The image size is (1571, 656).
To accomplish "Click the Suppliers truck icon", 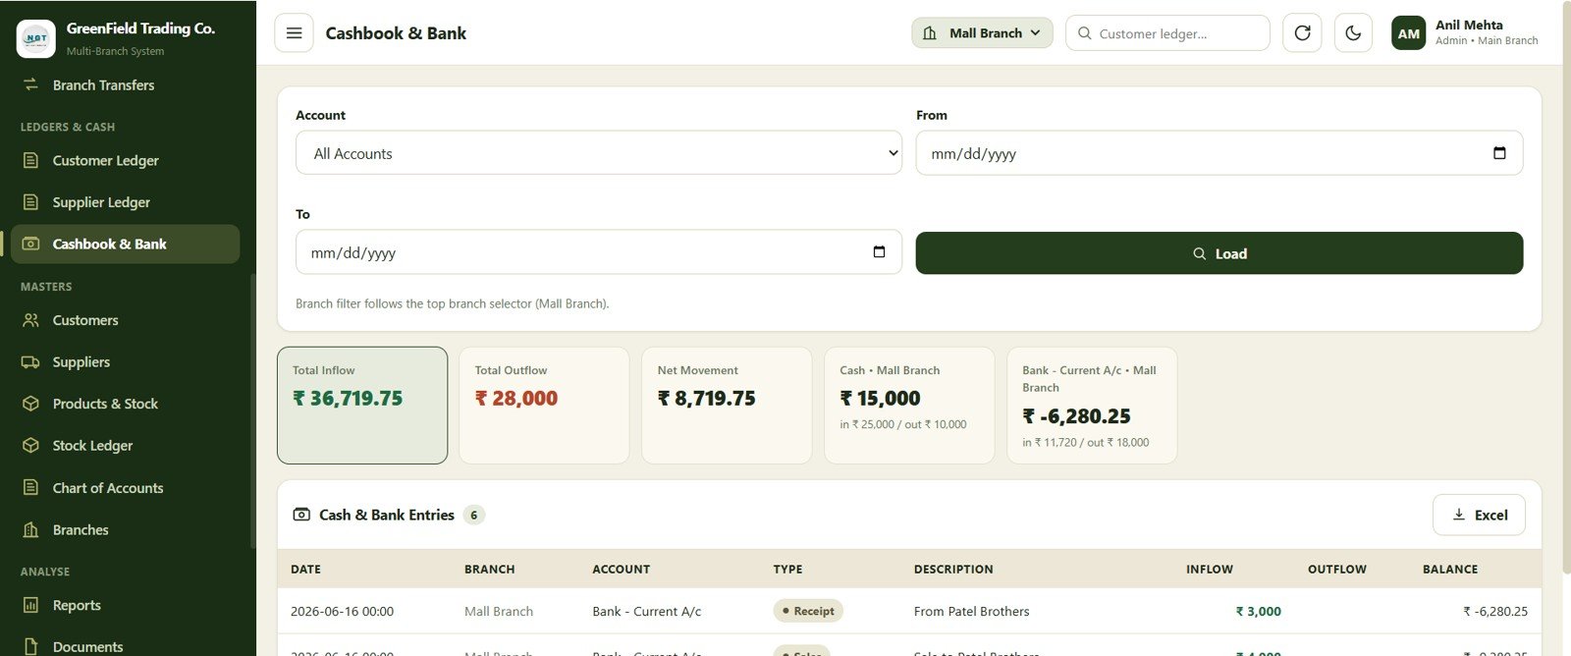I will pos(30,361).
